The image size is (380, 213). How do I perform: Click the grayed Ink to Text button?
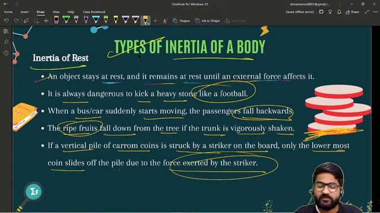pyautogui.click(x=235, y=21)
